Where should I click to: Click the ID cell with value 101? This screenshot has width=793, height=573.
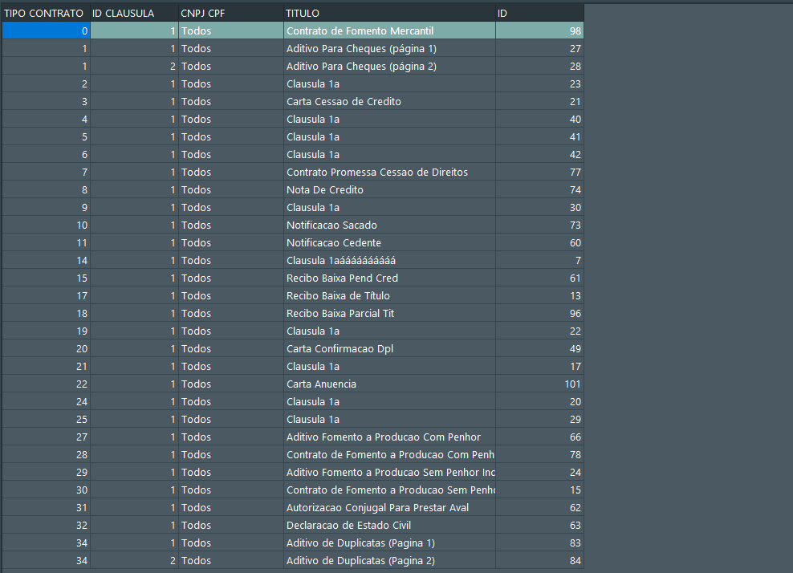coord(539,384)
